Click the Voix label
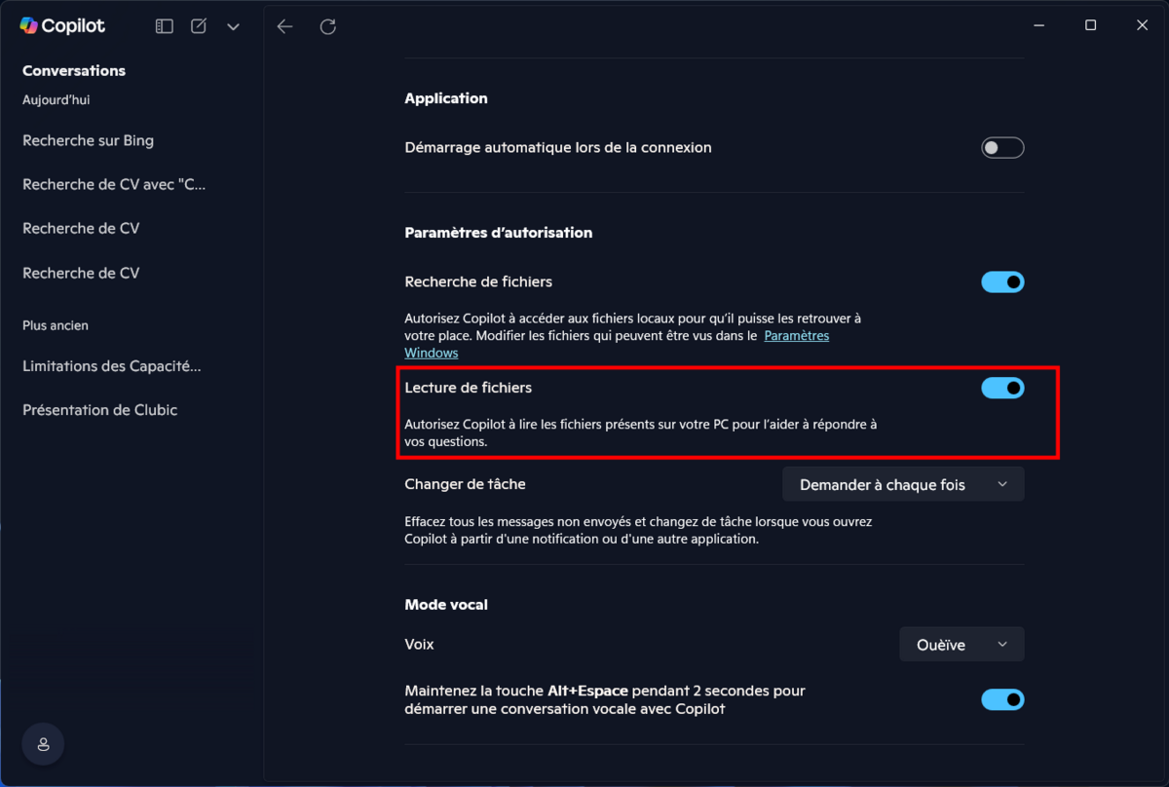 click(x=420, y=645)
